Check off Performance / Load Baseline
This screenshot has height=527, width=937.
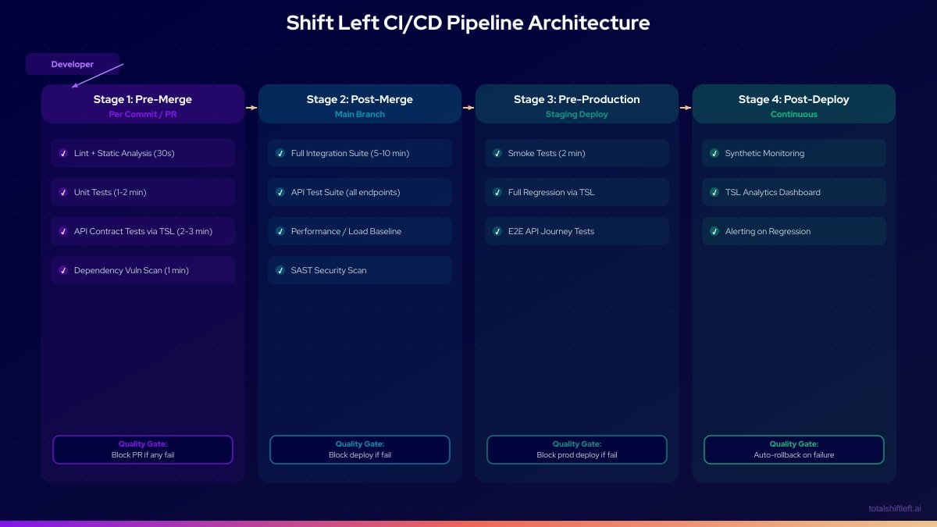pos(280,231)
